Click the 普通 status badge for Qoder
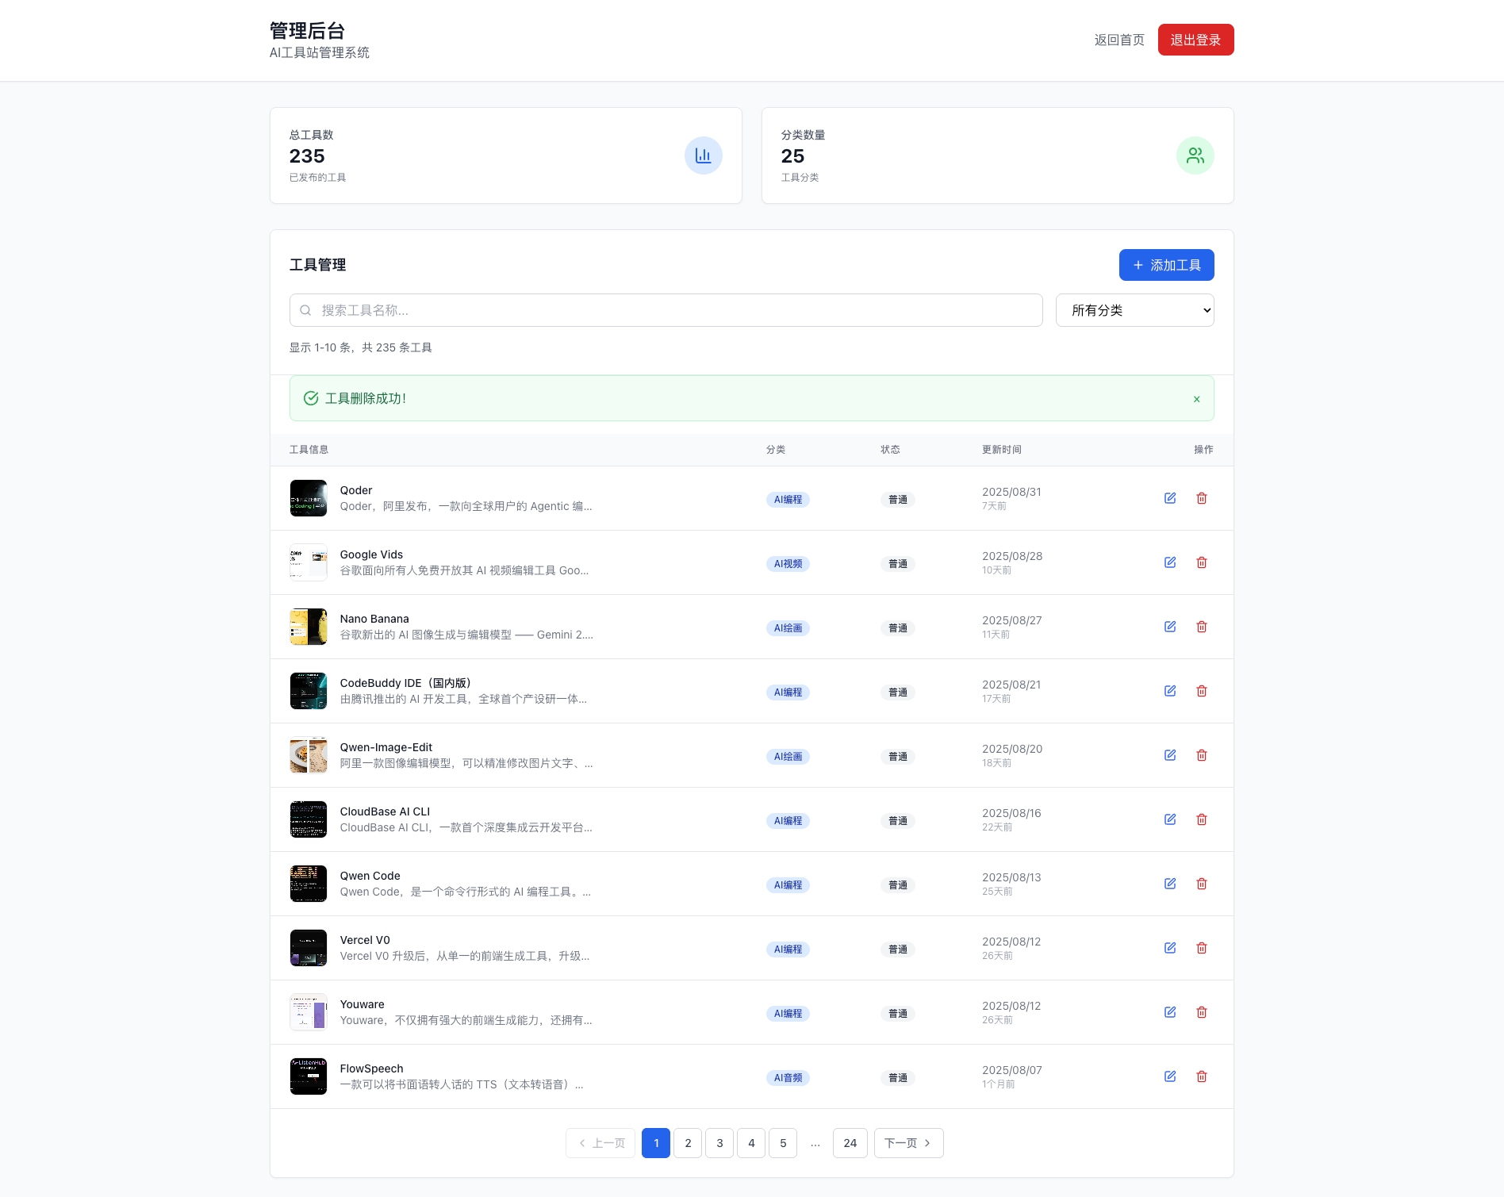 pos(898,500)
